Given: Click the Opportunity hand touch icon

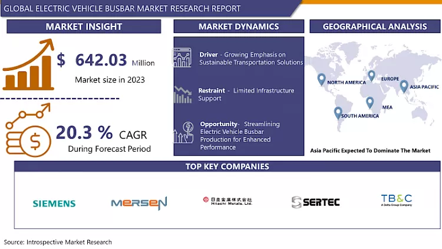Looking at the screenshot, I should click(184, 132).
